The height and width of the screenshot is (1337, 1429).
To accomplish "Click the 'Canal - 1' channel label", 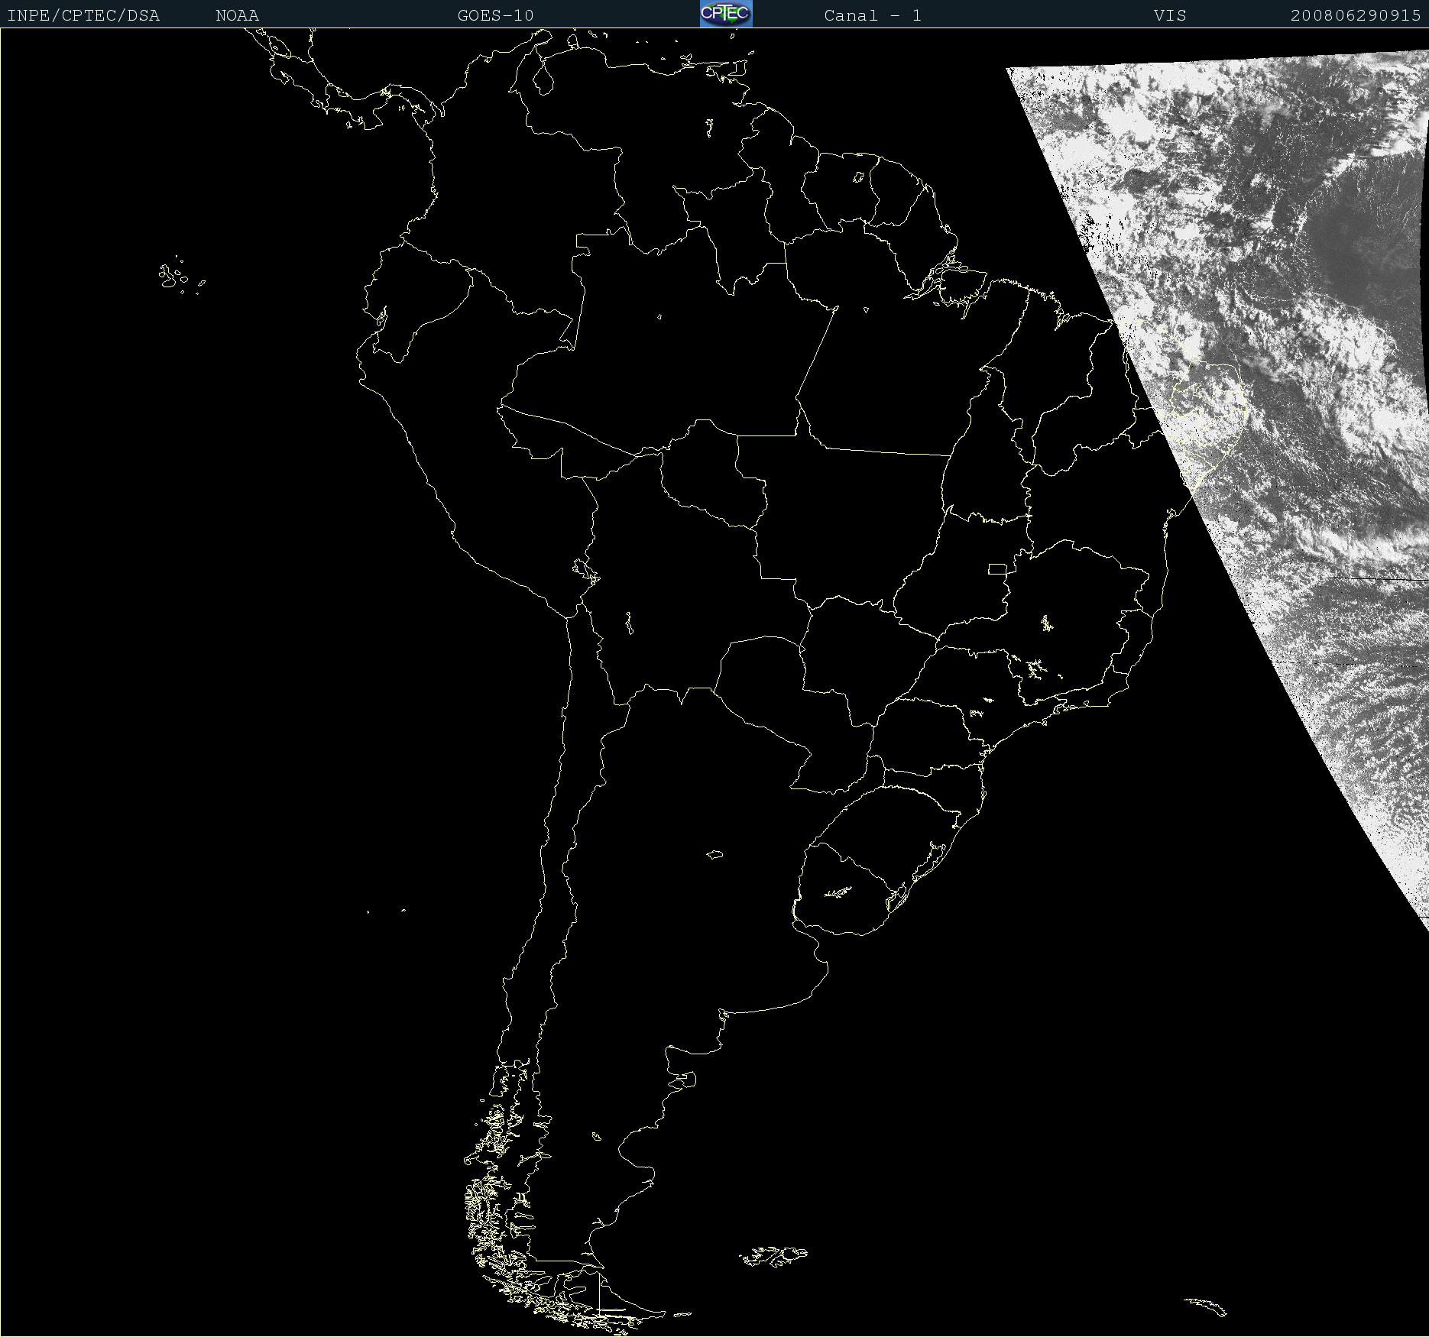I will (x=873, y=15).
